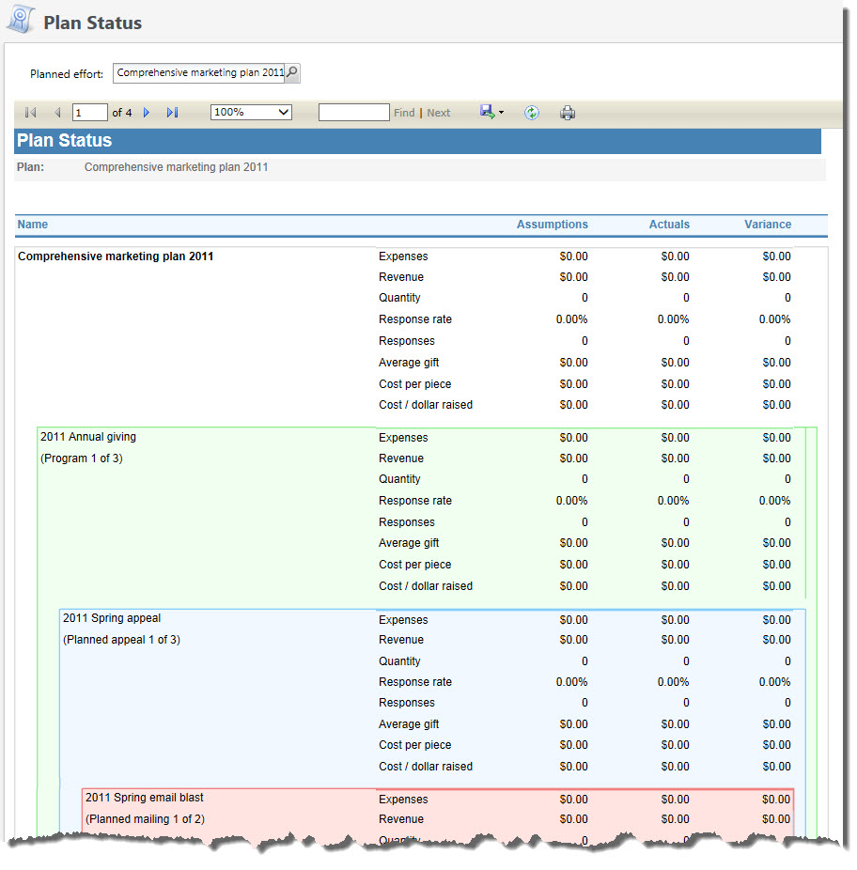Click Revenue label in Spring email blast section
The image size is (857, 870).
pos(401,819)
